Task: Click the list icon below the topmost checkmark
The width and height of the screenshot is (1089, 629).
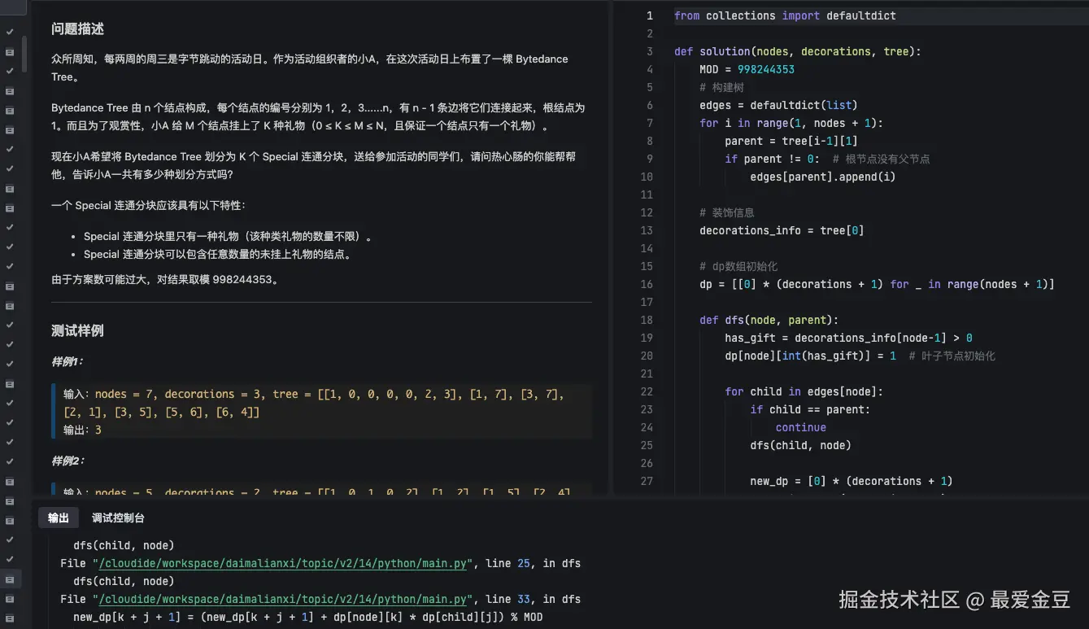Action: (10, 51)
